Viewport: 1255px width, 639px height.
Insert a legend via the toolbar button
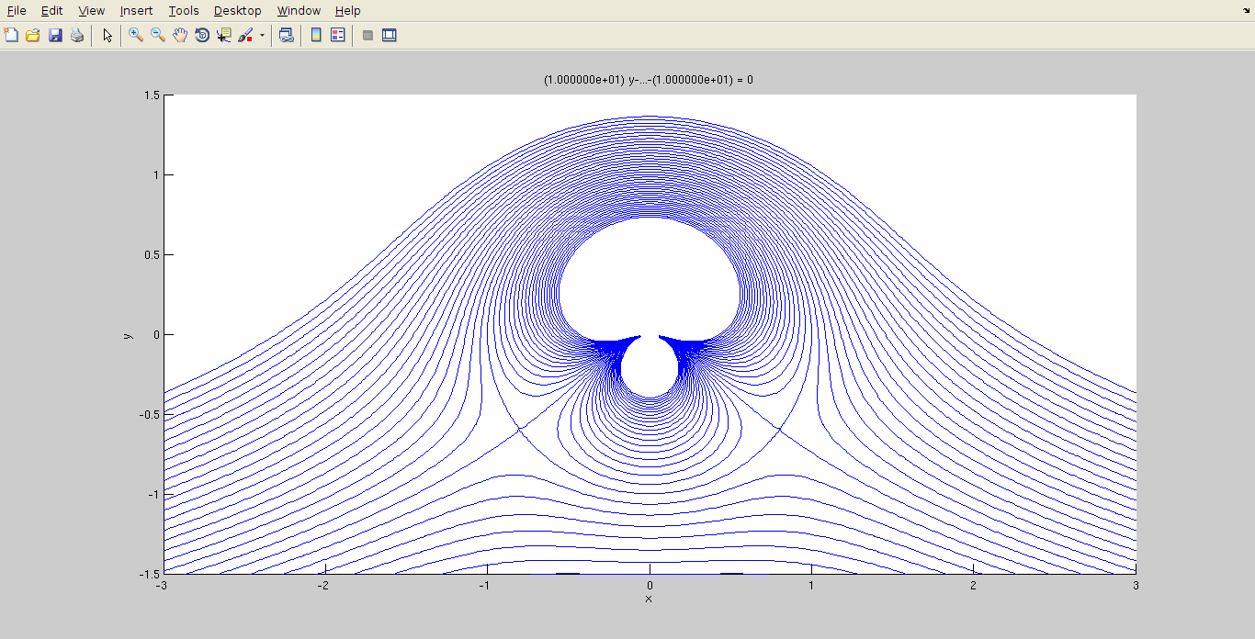point(338,36)
